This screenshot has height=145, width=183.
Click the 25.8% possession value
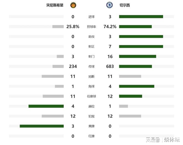coord(73,27)
